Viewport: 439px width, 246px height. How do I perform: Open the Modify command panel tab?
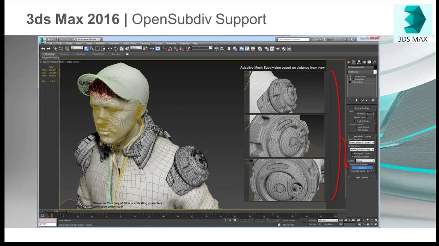point(354,62)
